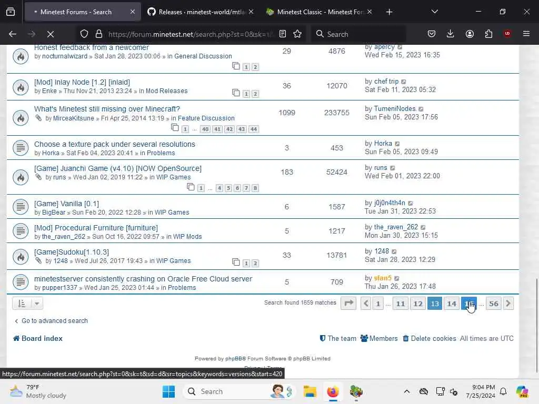The width and height of the screenshot is (539, 404).
Task: Open The team page
Action: coord(338,338)
